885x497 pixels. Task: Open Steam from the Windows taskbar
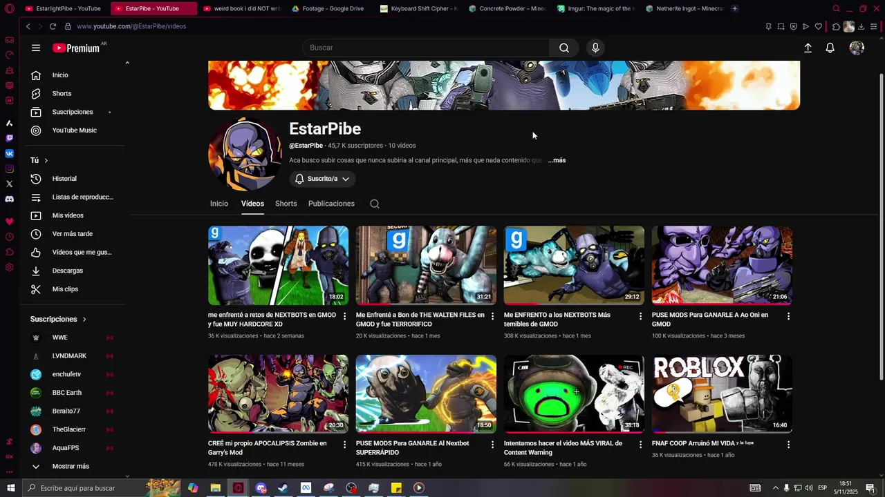[x=283, y=488]
